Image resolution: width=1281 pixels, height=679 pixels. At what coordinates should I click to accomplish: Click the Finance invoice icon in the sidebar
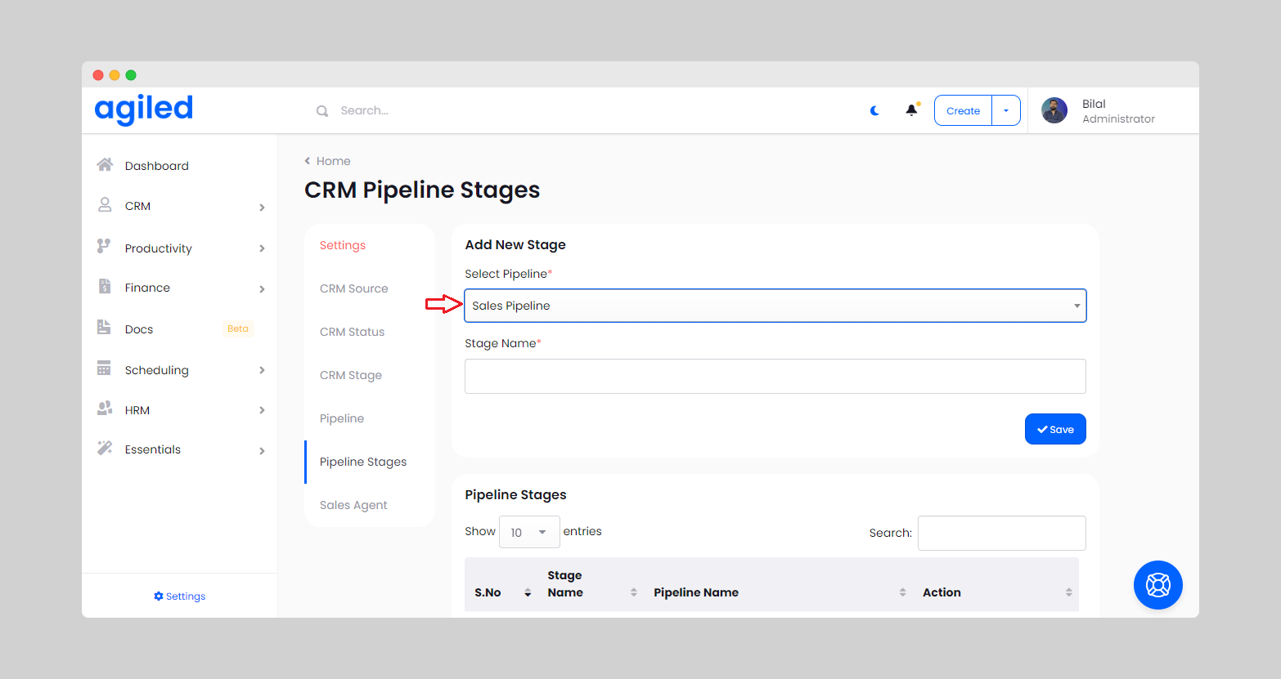105,287
